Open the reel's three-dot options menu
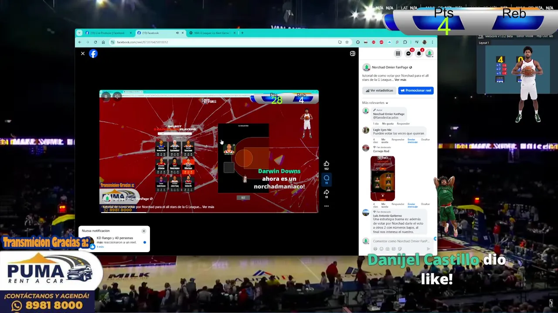 [x=326, y=206]
